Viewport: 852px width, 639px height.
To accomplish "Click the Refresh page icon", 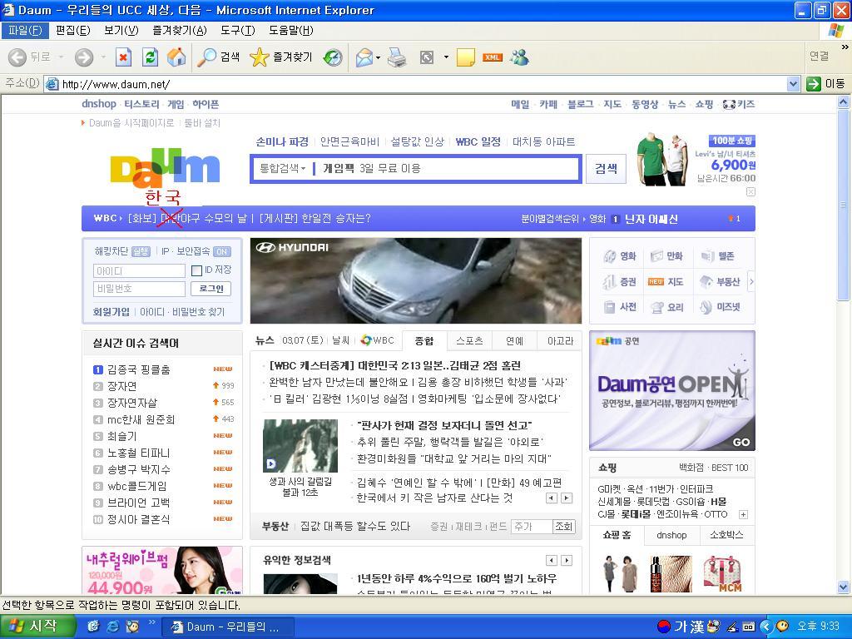I will click(x=150, y=57).
